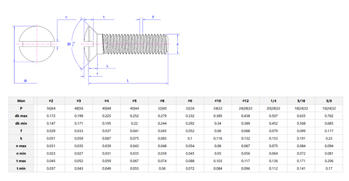Click the "P" pitch label above the threads
The width and height of the screenshot is (349, 181).
click(x=153, y=17)
